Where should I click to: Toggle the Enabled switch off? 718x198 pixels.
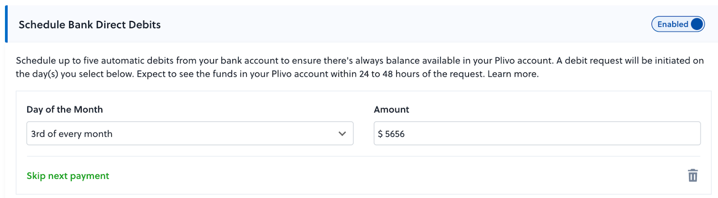click(x=678, y=24)
